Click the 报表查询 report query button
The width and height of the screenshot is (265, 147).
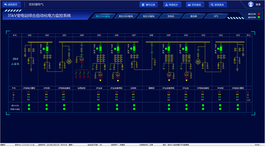[218, 5]
